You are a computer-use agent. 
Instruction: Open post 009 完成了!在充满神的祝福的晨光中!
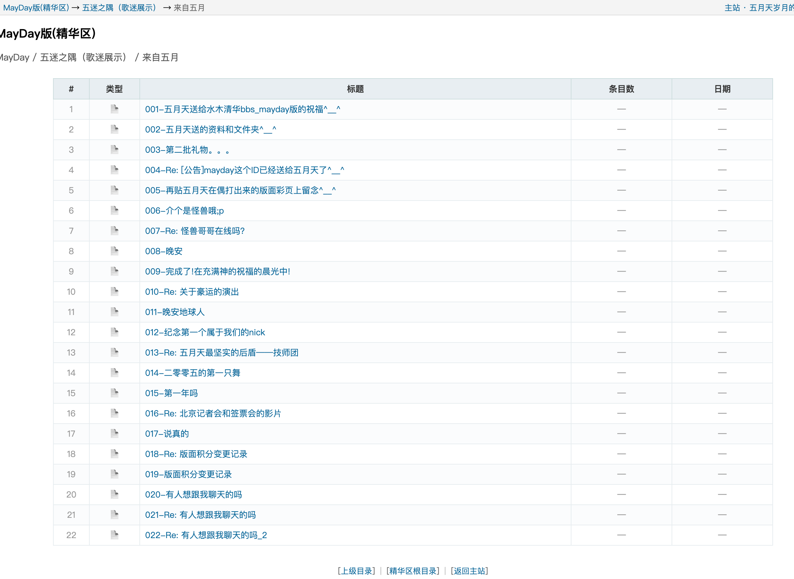coord(218,272)
